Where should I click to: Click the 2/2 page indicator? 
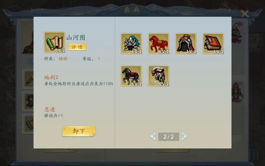[169, 137]
